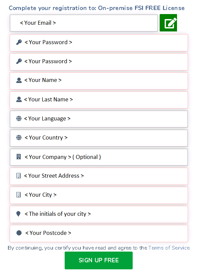Click the key icon in confirm password field
Viewport: 200px width, 273px height.
click(x=19, y=61)
